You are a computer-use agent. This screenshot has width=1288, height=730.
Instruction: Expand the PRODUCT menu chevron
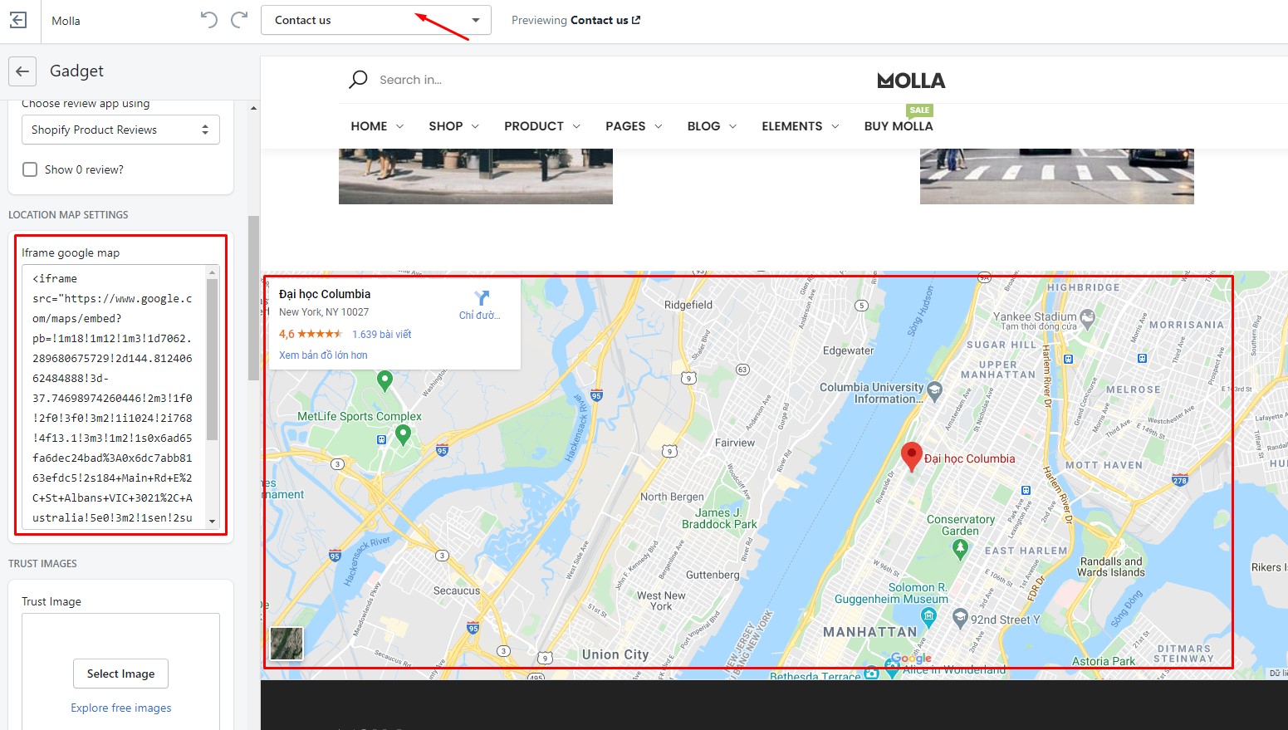(x=576, y=126)
